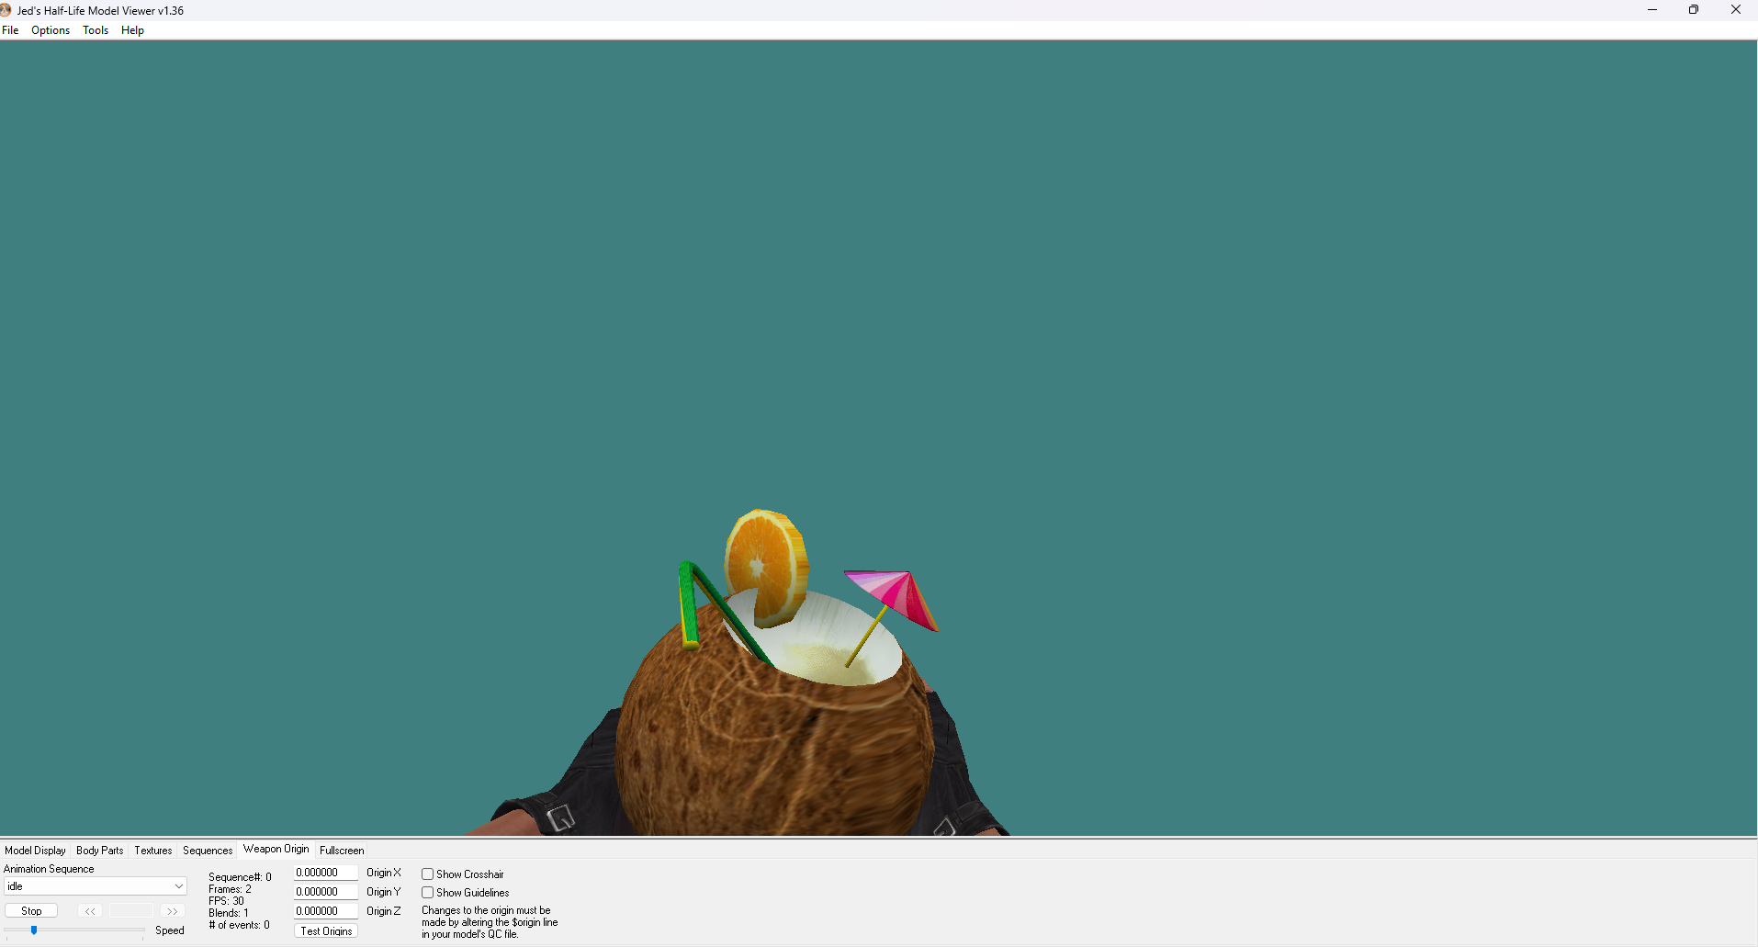Stop the animation playback

click(31, 911)
